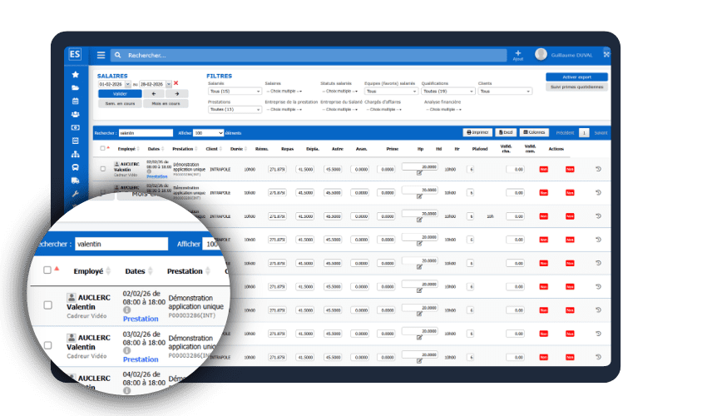Viewport: 707px width, 416px height.
Task: Click the ES application logo
Action: coord(75,55)
